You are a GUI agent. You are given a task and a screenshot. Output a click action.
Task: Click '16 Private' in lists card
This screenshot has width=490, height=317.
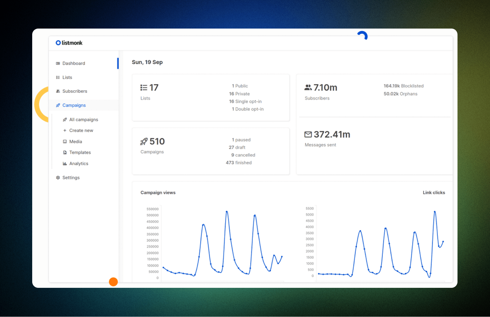tap(239, 94)
